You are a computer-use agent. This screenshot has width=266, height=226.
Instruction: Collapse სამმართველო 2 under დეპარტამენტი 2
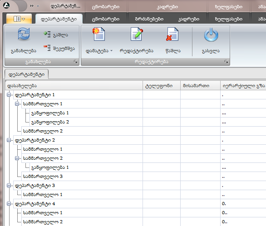tap(17, 158)
